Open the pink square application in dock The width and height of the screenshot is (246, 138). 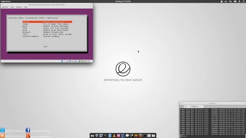pos(118,135)
